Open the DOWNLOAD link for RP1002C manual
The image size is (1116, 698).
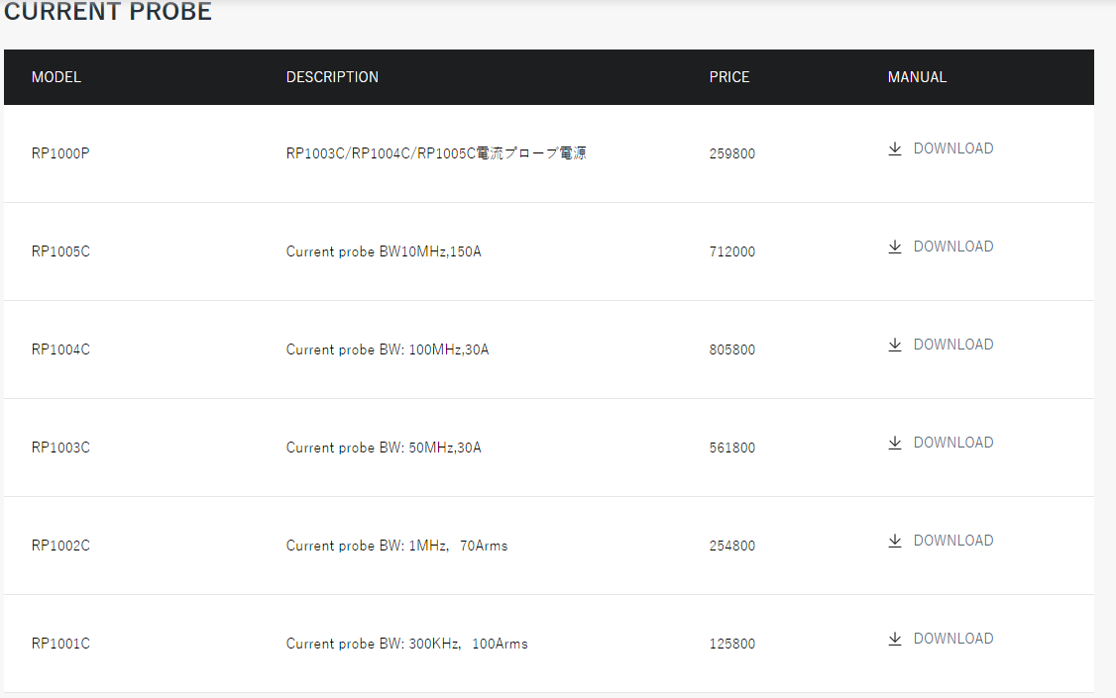[x=953, y=541]
